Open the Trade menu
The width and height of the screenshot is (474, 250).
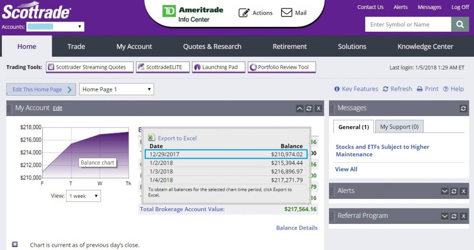pos(76,46)
